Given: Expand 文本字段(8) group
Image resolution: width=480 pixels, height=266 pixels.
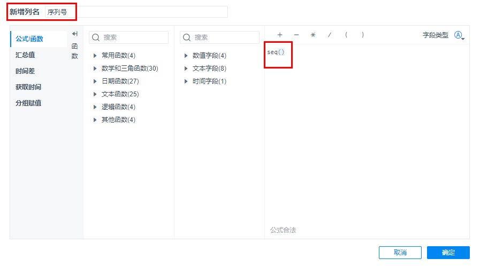Looking at the screenshot, I should coord(186,69).
